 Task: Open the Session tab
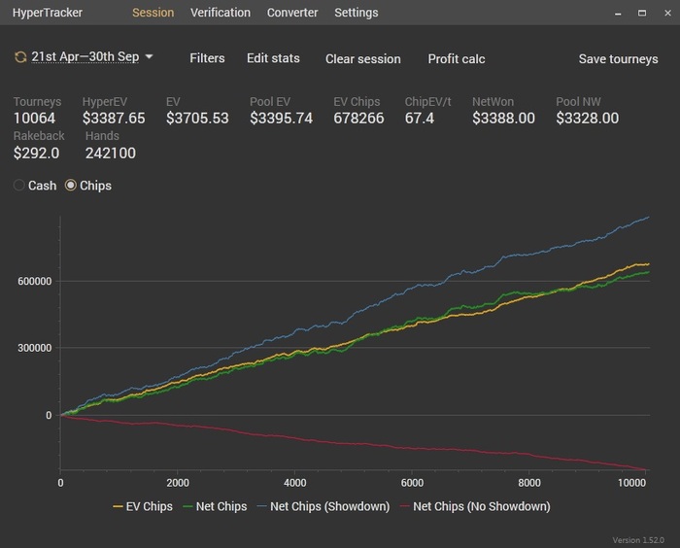pos(153,13)
